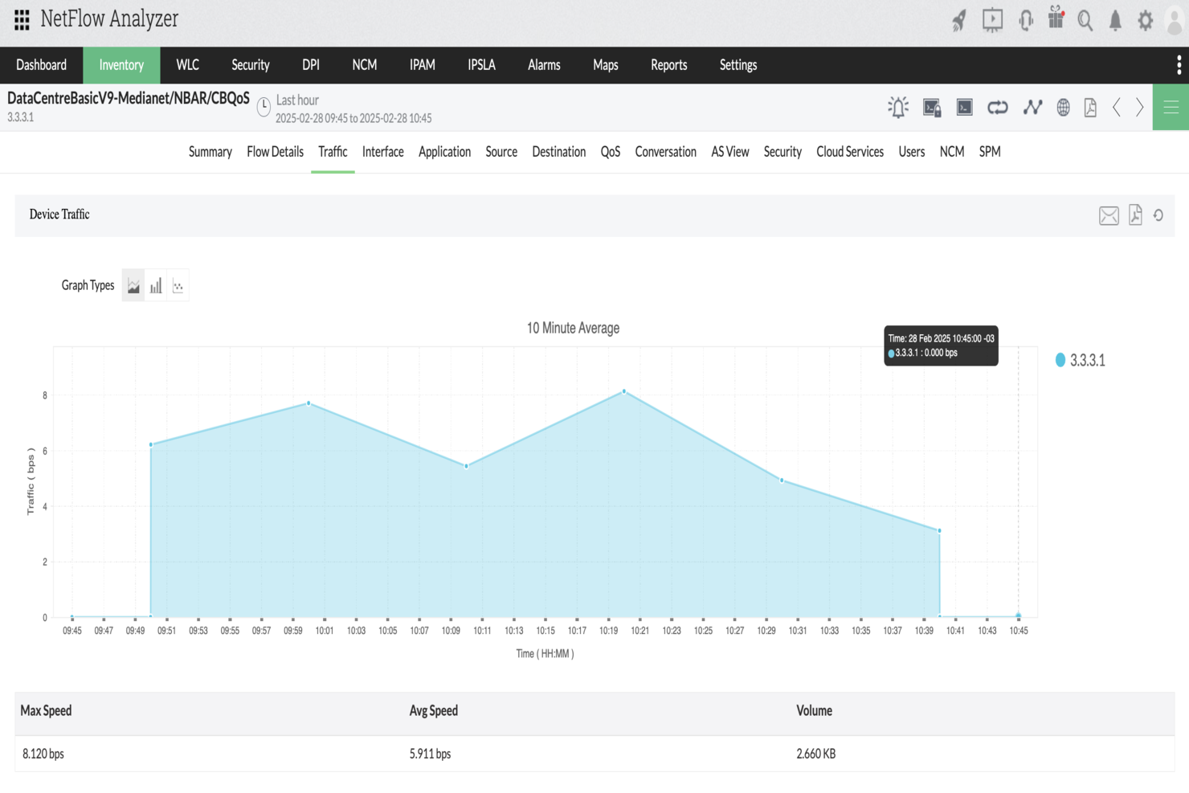Viewport: 1189px width, 793px height.
Task: Select bar chart graph type
Action: (156, 285)
